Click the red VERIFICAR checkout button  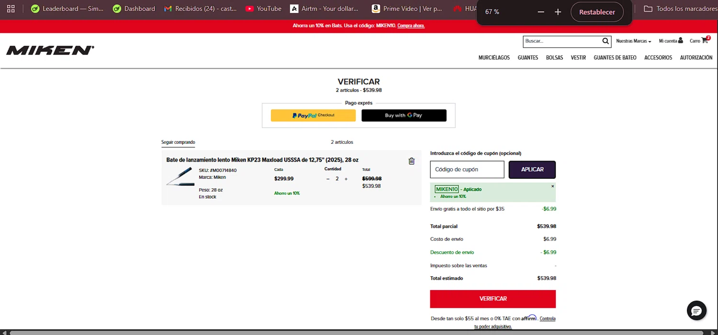click(x=493, y=299)
